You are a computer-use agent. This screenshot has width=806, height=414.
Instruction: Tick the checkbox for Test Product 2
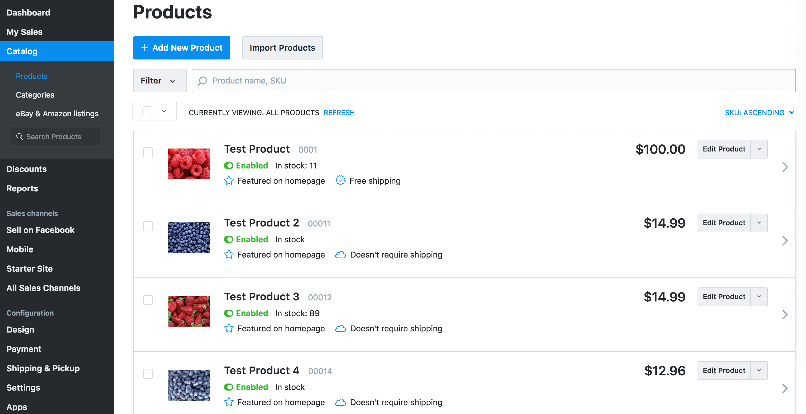click(x=148, y=226)
